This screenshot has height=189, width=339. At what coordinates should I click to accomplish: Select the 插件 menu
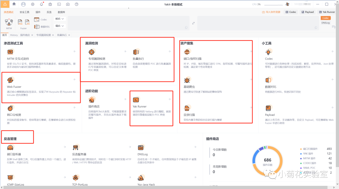38,12
